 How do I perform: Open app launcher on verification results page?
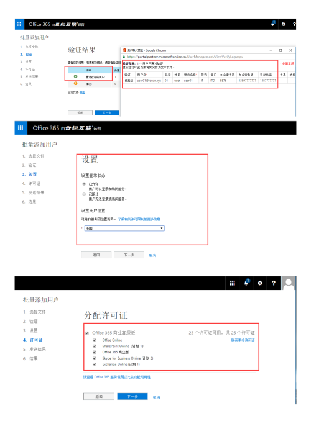(19, 24)
